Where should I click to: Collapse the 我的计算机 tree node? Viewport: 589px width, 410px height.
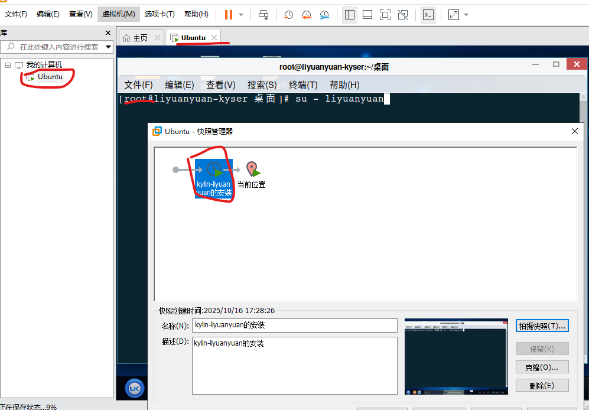point(8,65)
